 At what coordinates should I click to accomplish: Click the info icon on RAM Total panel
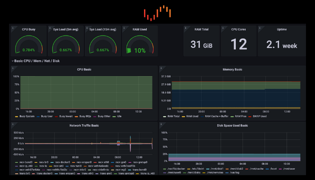pos(186,28)
